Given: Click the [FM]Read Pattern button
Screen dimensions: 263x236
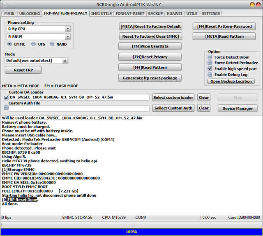Looking at the screenshot, I should 150,68.
